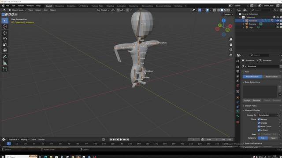
Task: Open Tool properties tab icon
Action: 238,61
